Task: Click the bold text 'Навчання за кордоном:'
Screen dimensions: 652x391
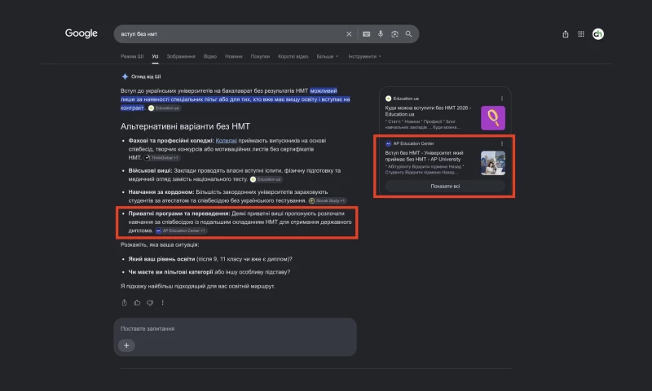Action: (x=161, y=192)
